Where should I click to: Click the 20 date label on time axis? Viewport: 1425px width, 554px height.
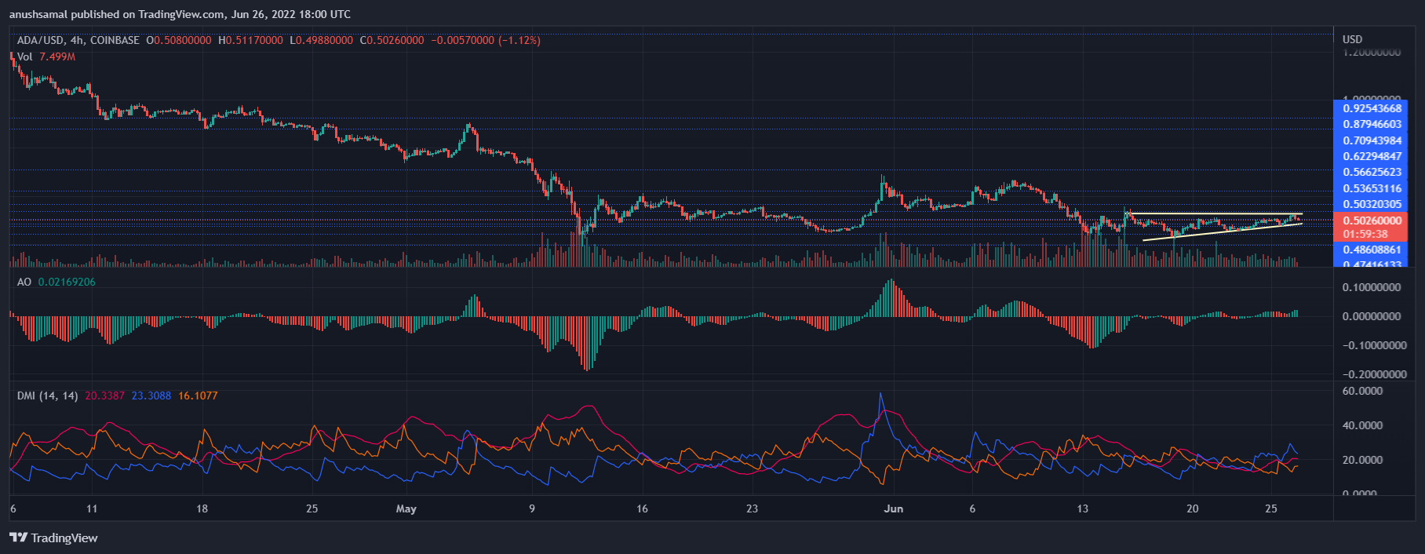1193,508
